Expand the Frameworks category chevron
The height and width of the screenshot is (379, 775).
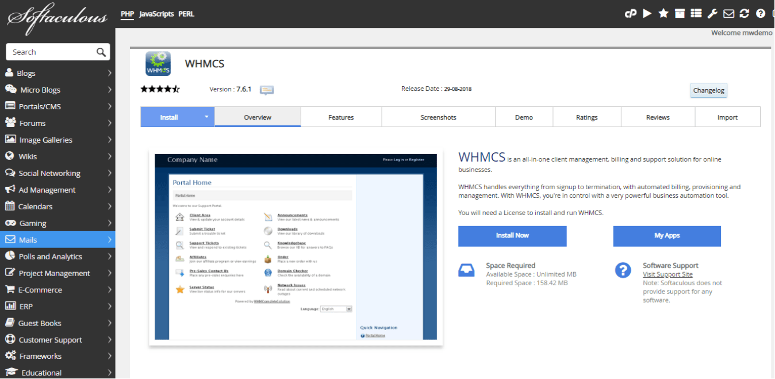(x=109, y=356)
